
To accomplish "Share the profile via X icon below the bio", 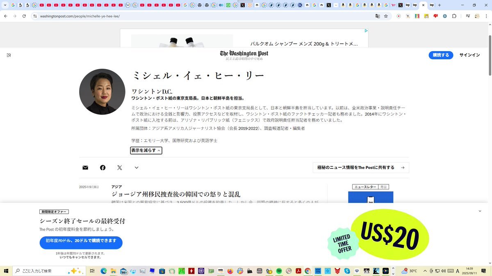I will pyautogui.click(x=119, y=168).
